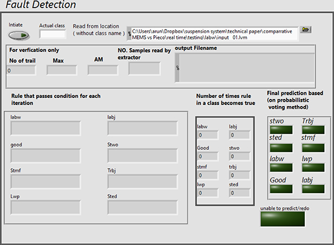Click the AM value field
This screenshot has height=245, width=334.
pyautogui.click(x=102, y=70)
